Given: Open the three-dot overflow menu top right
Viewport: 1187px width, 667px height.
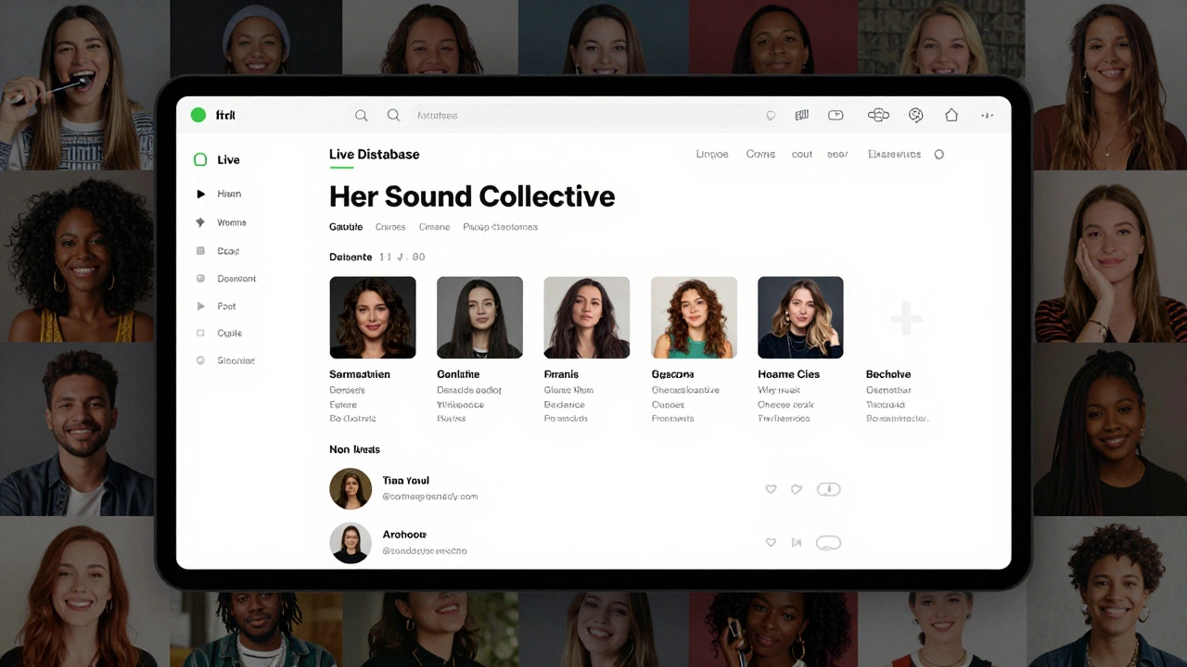Looking at the screenshot, I should (987, 115).
